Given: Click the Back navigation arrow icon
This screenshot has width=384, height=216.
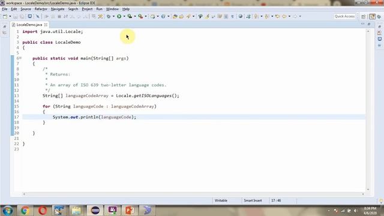Looking at the screenshot, I should coord(284,16).
